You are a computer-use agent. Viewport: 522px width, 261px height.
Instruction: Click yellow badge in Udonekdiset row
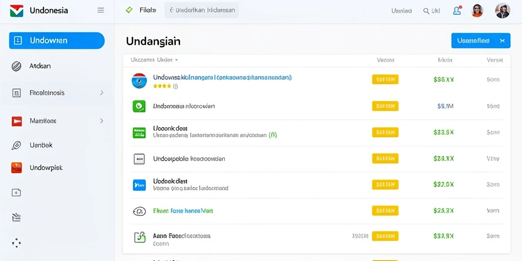385,185
